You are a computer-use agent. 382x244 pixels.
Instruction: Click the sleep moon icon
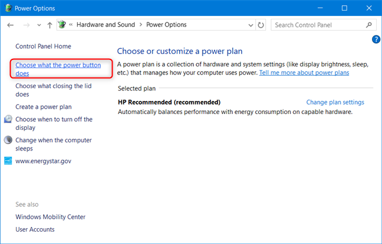point(8,140)
